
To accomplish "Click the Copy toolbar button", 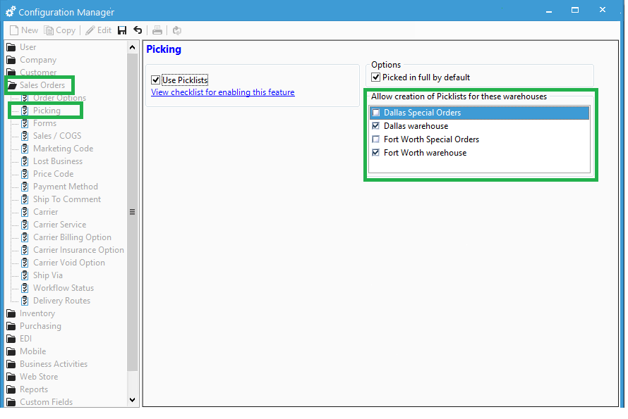I will tap(60, 30).
